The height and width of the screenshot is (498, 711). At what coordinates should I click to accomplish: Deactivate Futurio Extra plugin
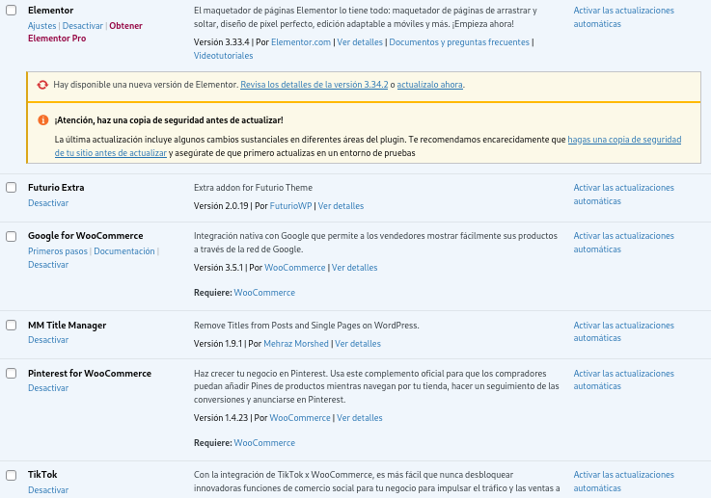tap(48, 203)
